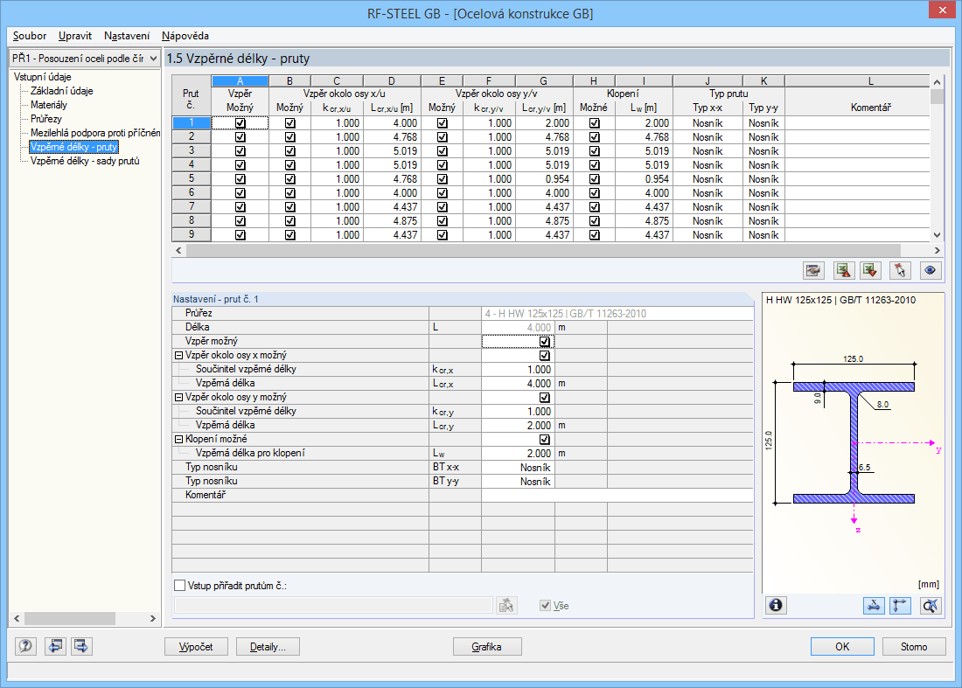Toggle Vzpěr okolo osy y možný checkbox
This screenshot has height=688, width=962.
[x=544, y=398]
